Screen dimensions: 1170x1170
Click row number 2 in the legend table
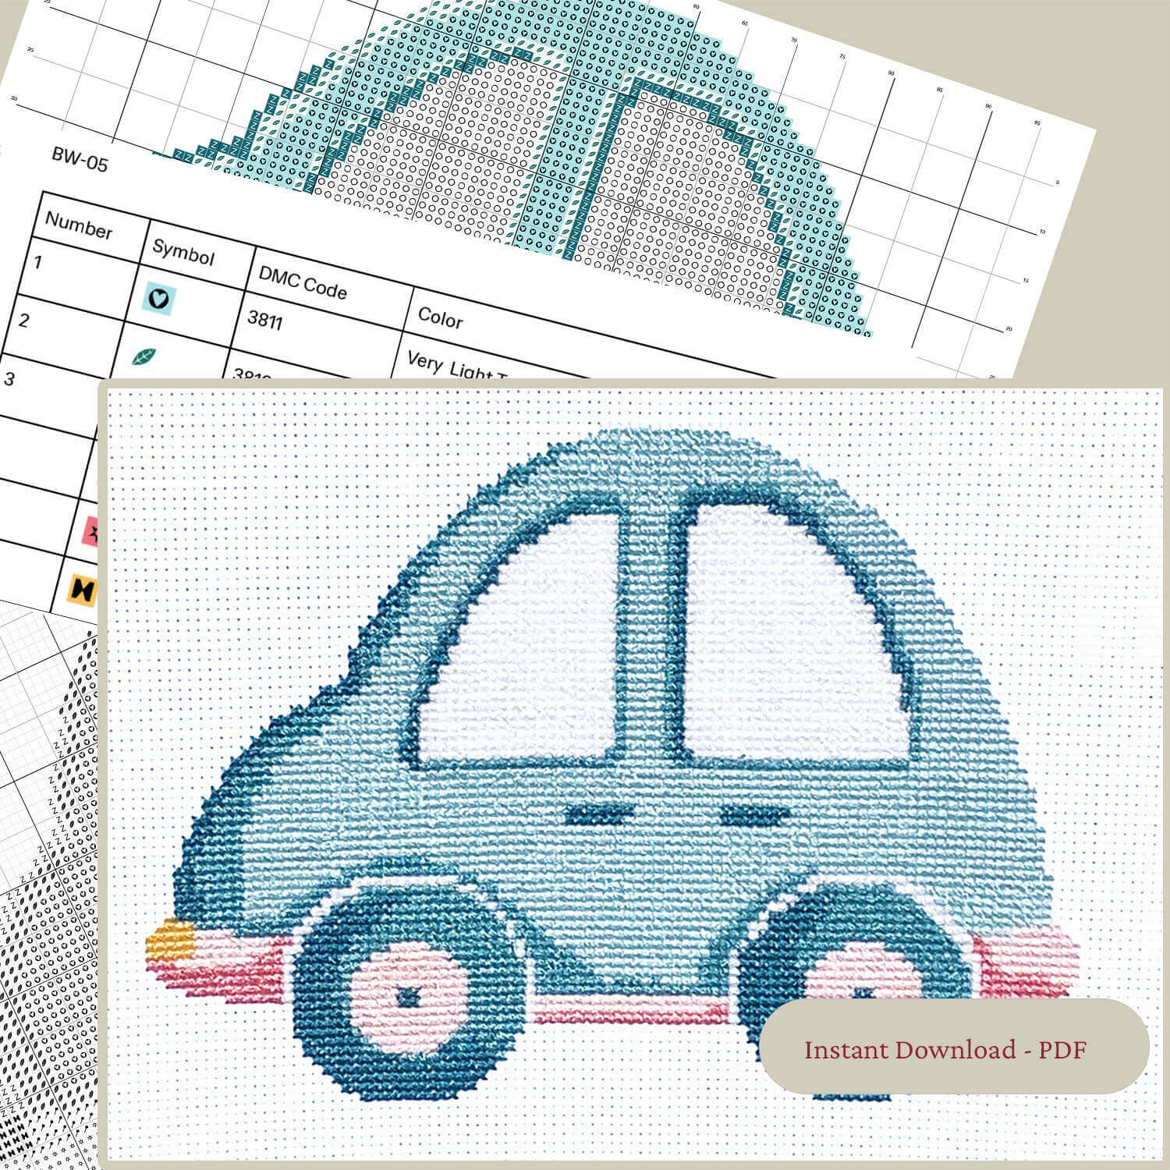pos(23,320)
